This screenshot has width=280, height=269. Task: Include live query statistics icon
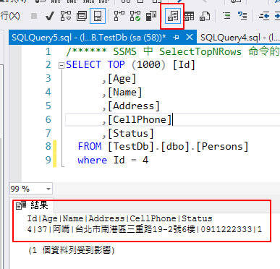(x=135, y=16)
